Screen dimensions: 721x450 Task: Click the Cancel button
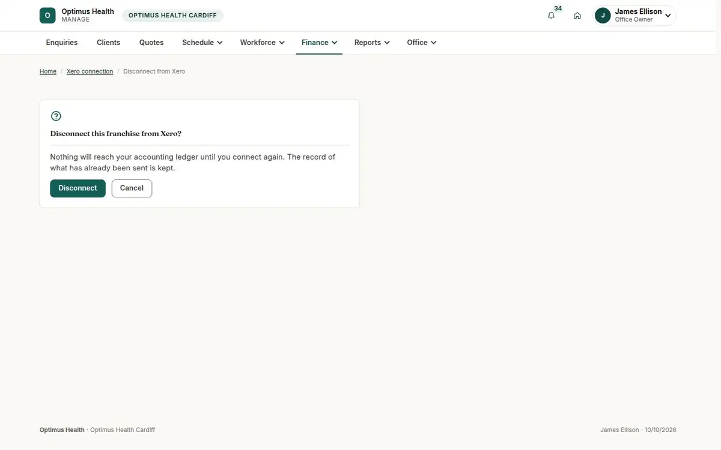coord(132,188)
